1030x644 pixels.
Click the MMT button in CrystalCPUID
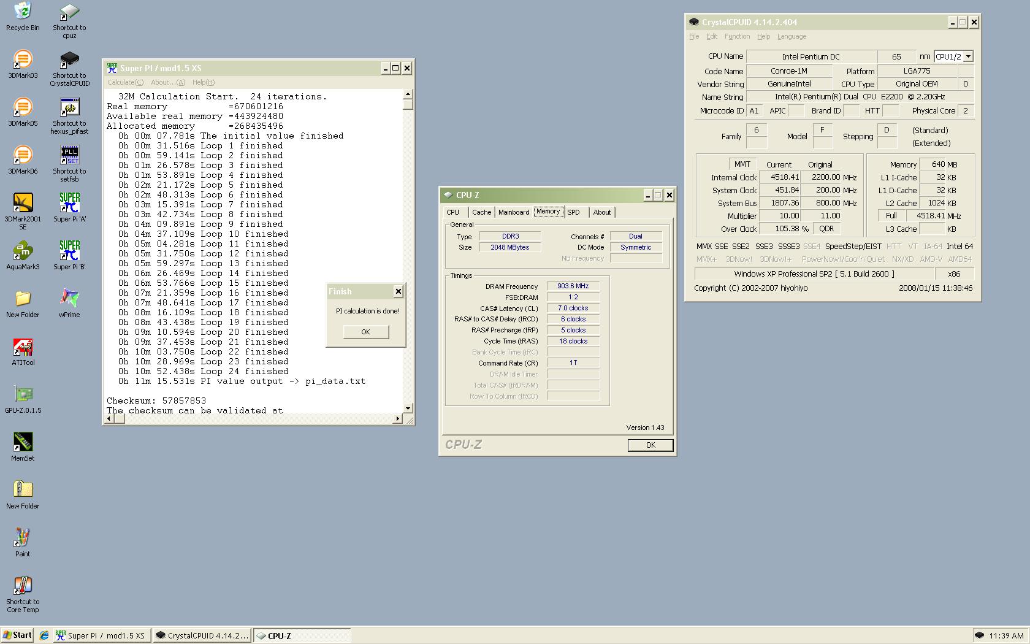tap(742, 164)
